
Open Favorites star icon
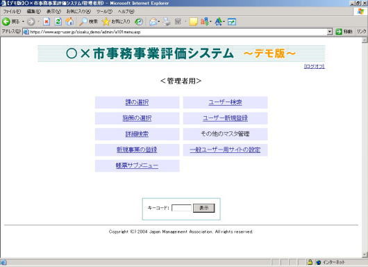(x=106, y=22)
